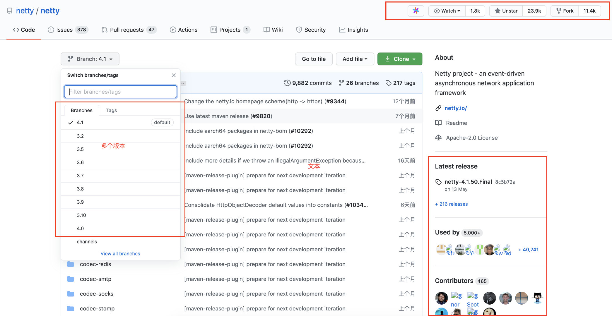Open the Wiki tab
This screenshot has width=612, height=316.
point(273,30)
